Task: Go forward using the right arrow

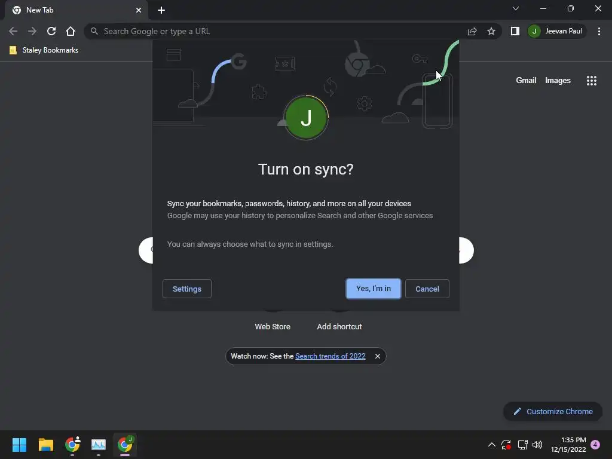Action: click(x=32, y=31)
